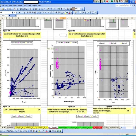Expand the Undo history dropdown arrow
Viewport: 136px width, 136px height.
[53, 9]
